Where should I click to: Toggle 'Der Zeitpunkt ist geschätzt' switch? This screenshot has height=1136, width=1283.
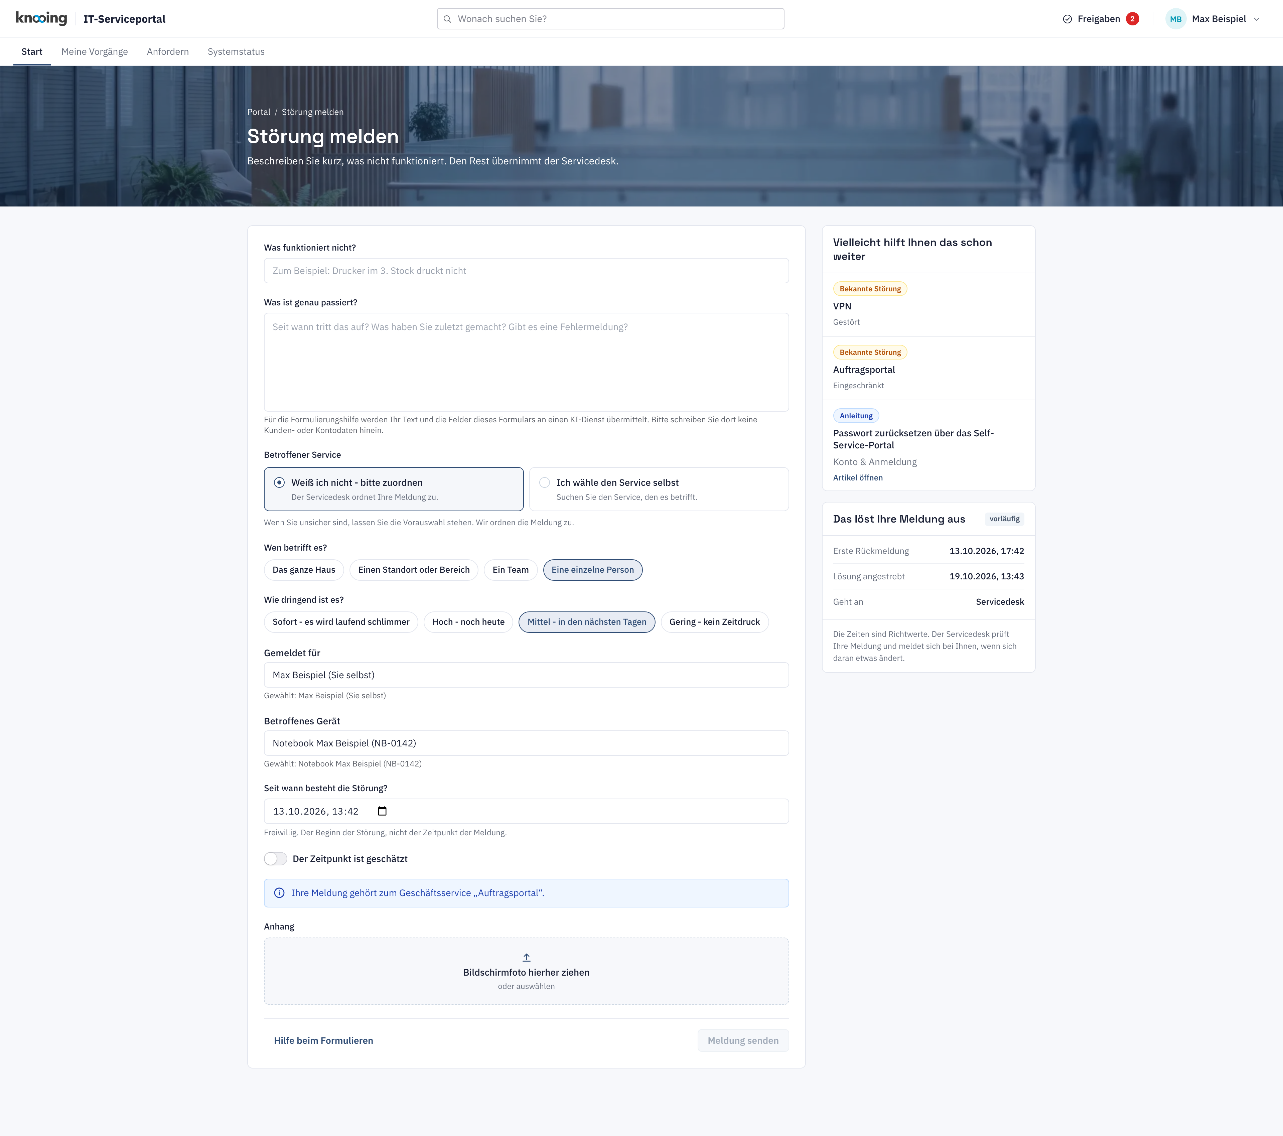point(276,859)
